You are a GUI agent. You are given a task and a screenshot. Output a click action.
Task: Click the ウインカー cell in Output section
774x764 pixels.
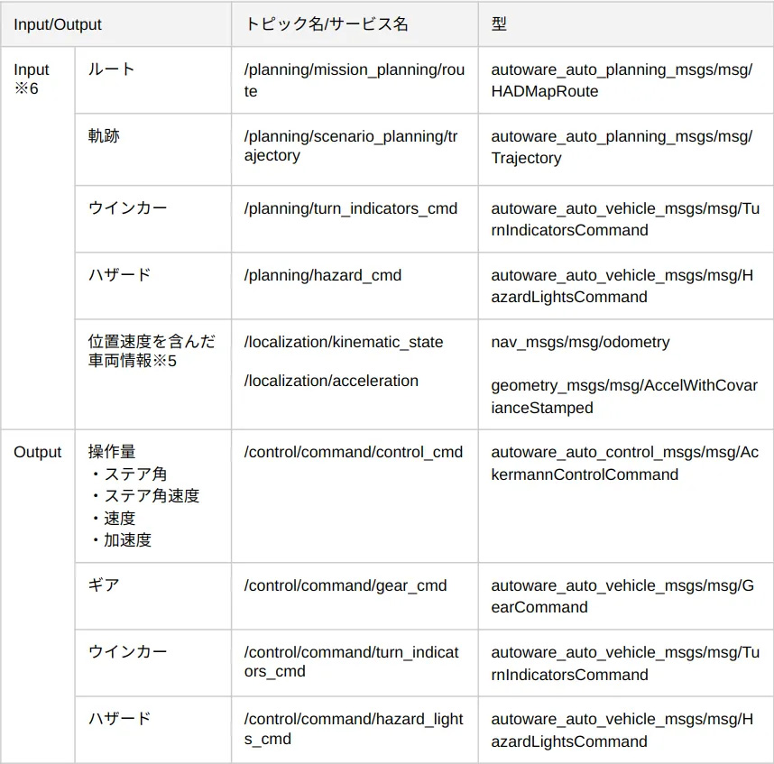click(153, 663)
